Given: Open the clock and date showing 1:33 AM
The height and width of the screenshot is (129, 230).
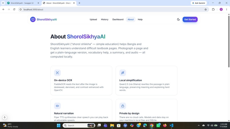Looking at the screenshot, I should [x=223, y=126].
